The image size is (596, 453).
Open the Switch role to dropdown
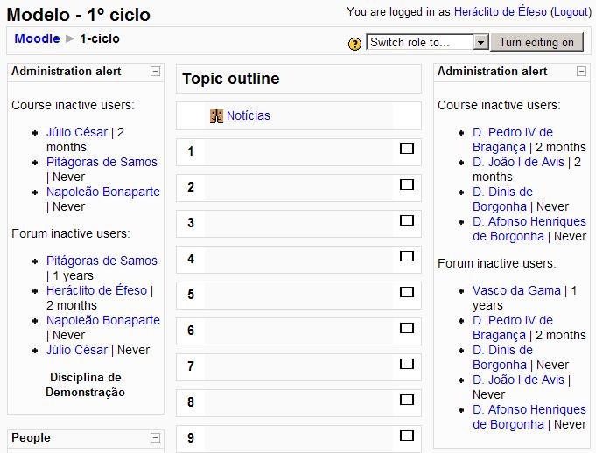(480, 42)
